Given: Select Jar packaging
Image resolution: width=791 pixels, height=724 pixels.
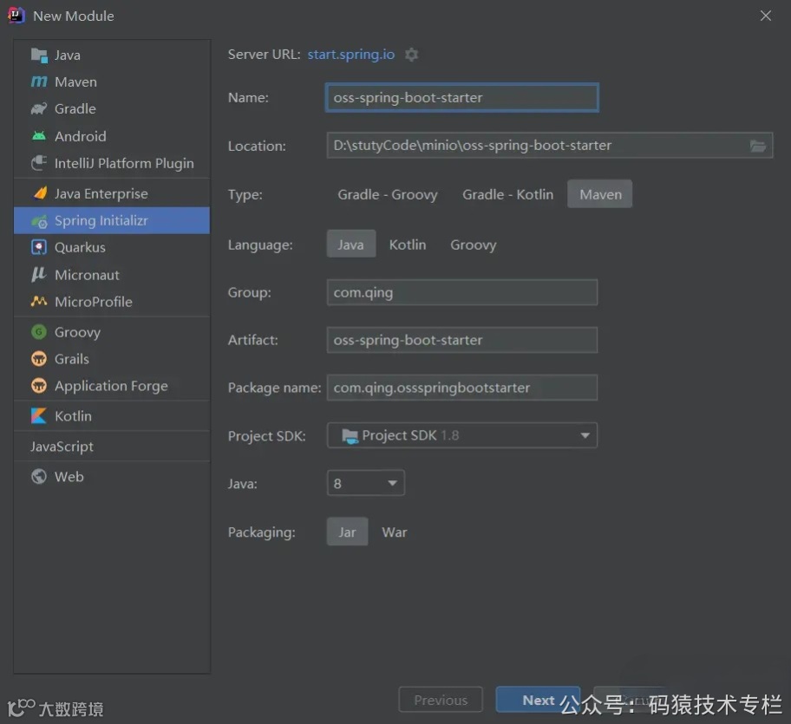Looking at the screenshot, I should click(x=347, y=532).
